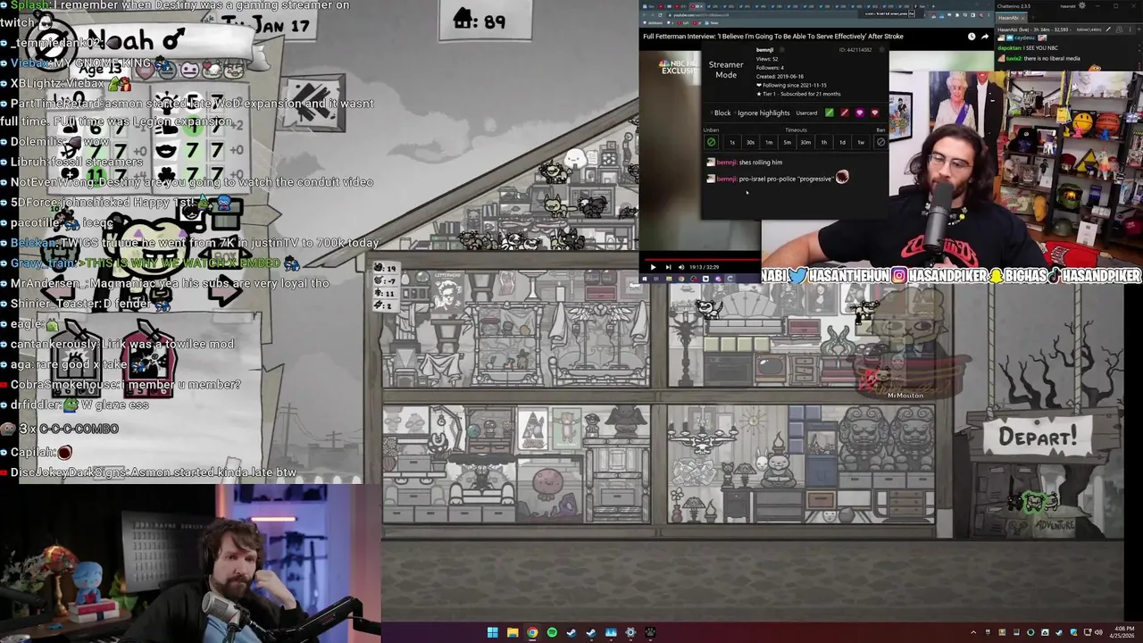Apply the 1m timeout to bemnji
Image resolution: width=1143 pixels, height=643 pixels.
click(769, 142)
